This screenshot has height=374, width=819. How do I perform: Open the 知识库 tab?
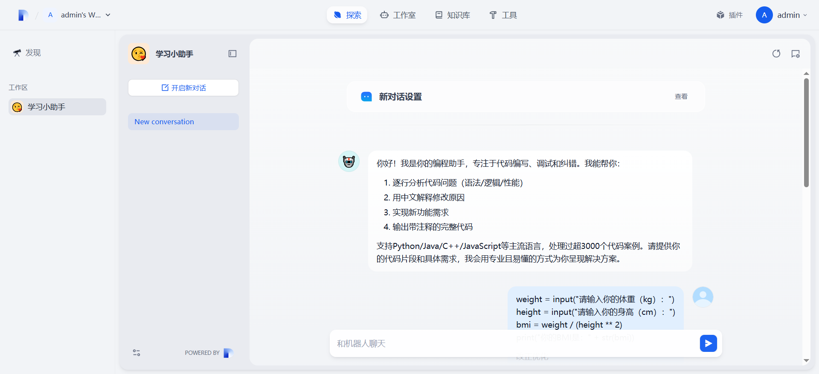click(x=453, y=15)
